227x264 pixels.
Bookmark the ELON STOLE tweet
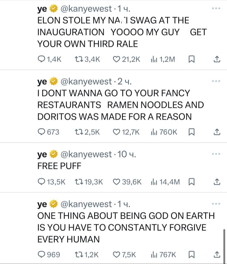pos(191,59)
